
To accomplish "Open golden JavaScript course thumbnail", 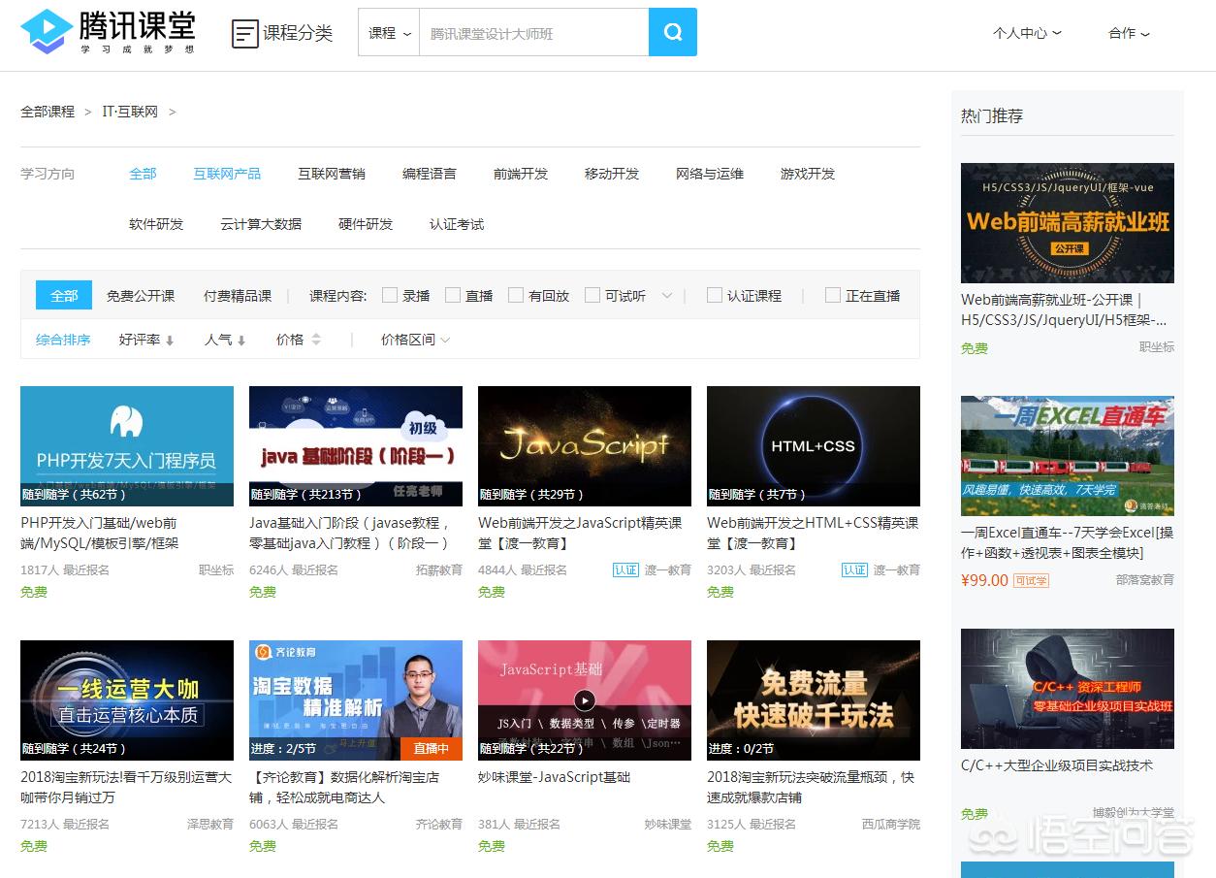I will (x=585, y=446).
